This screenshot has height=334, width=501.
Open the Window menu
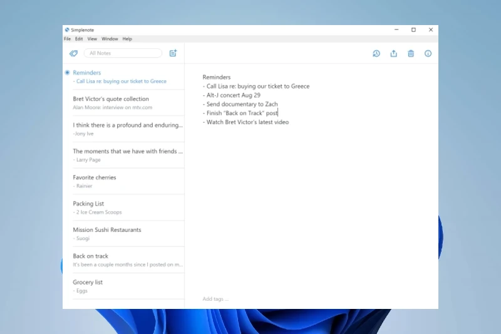click(110, 39)
